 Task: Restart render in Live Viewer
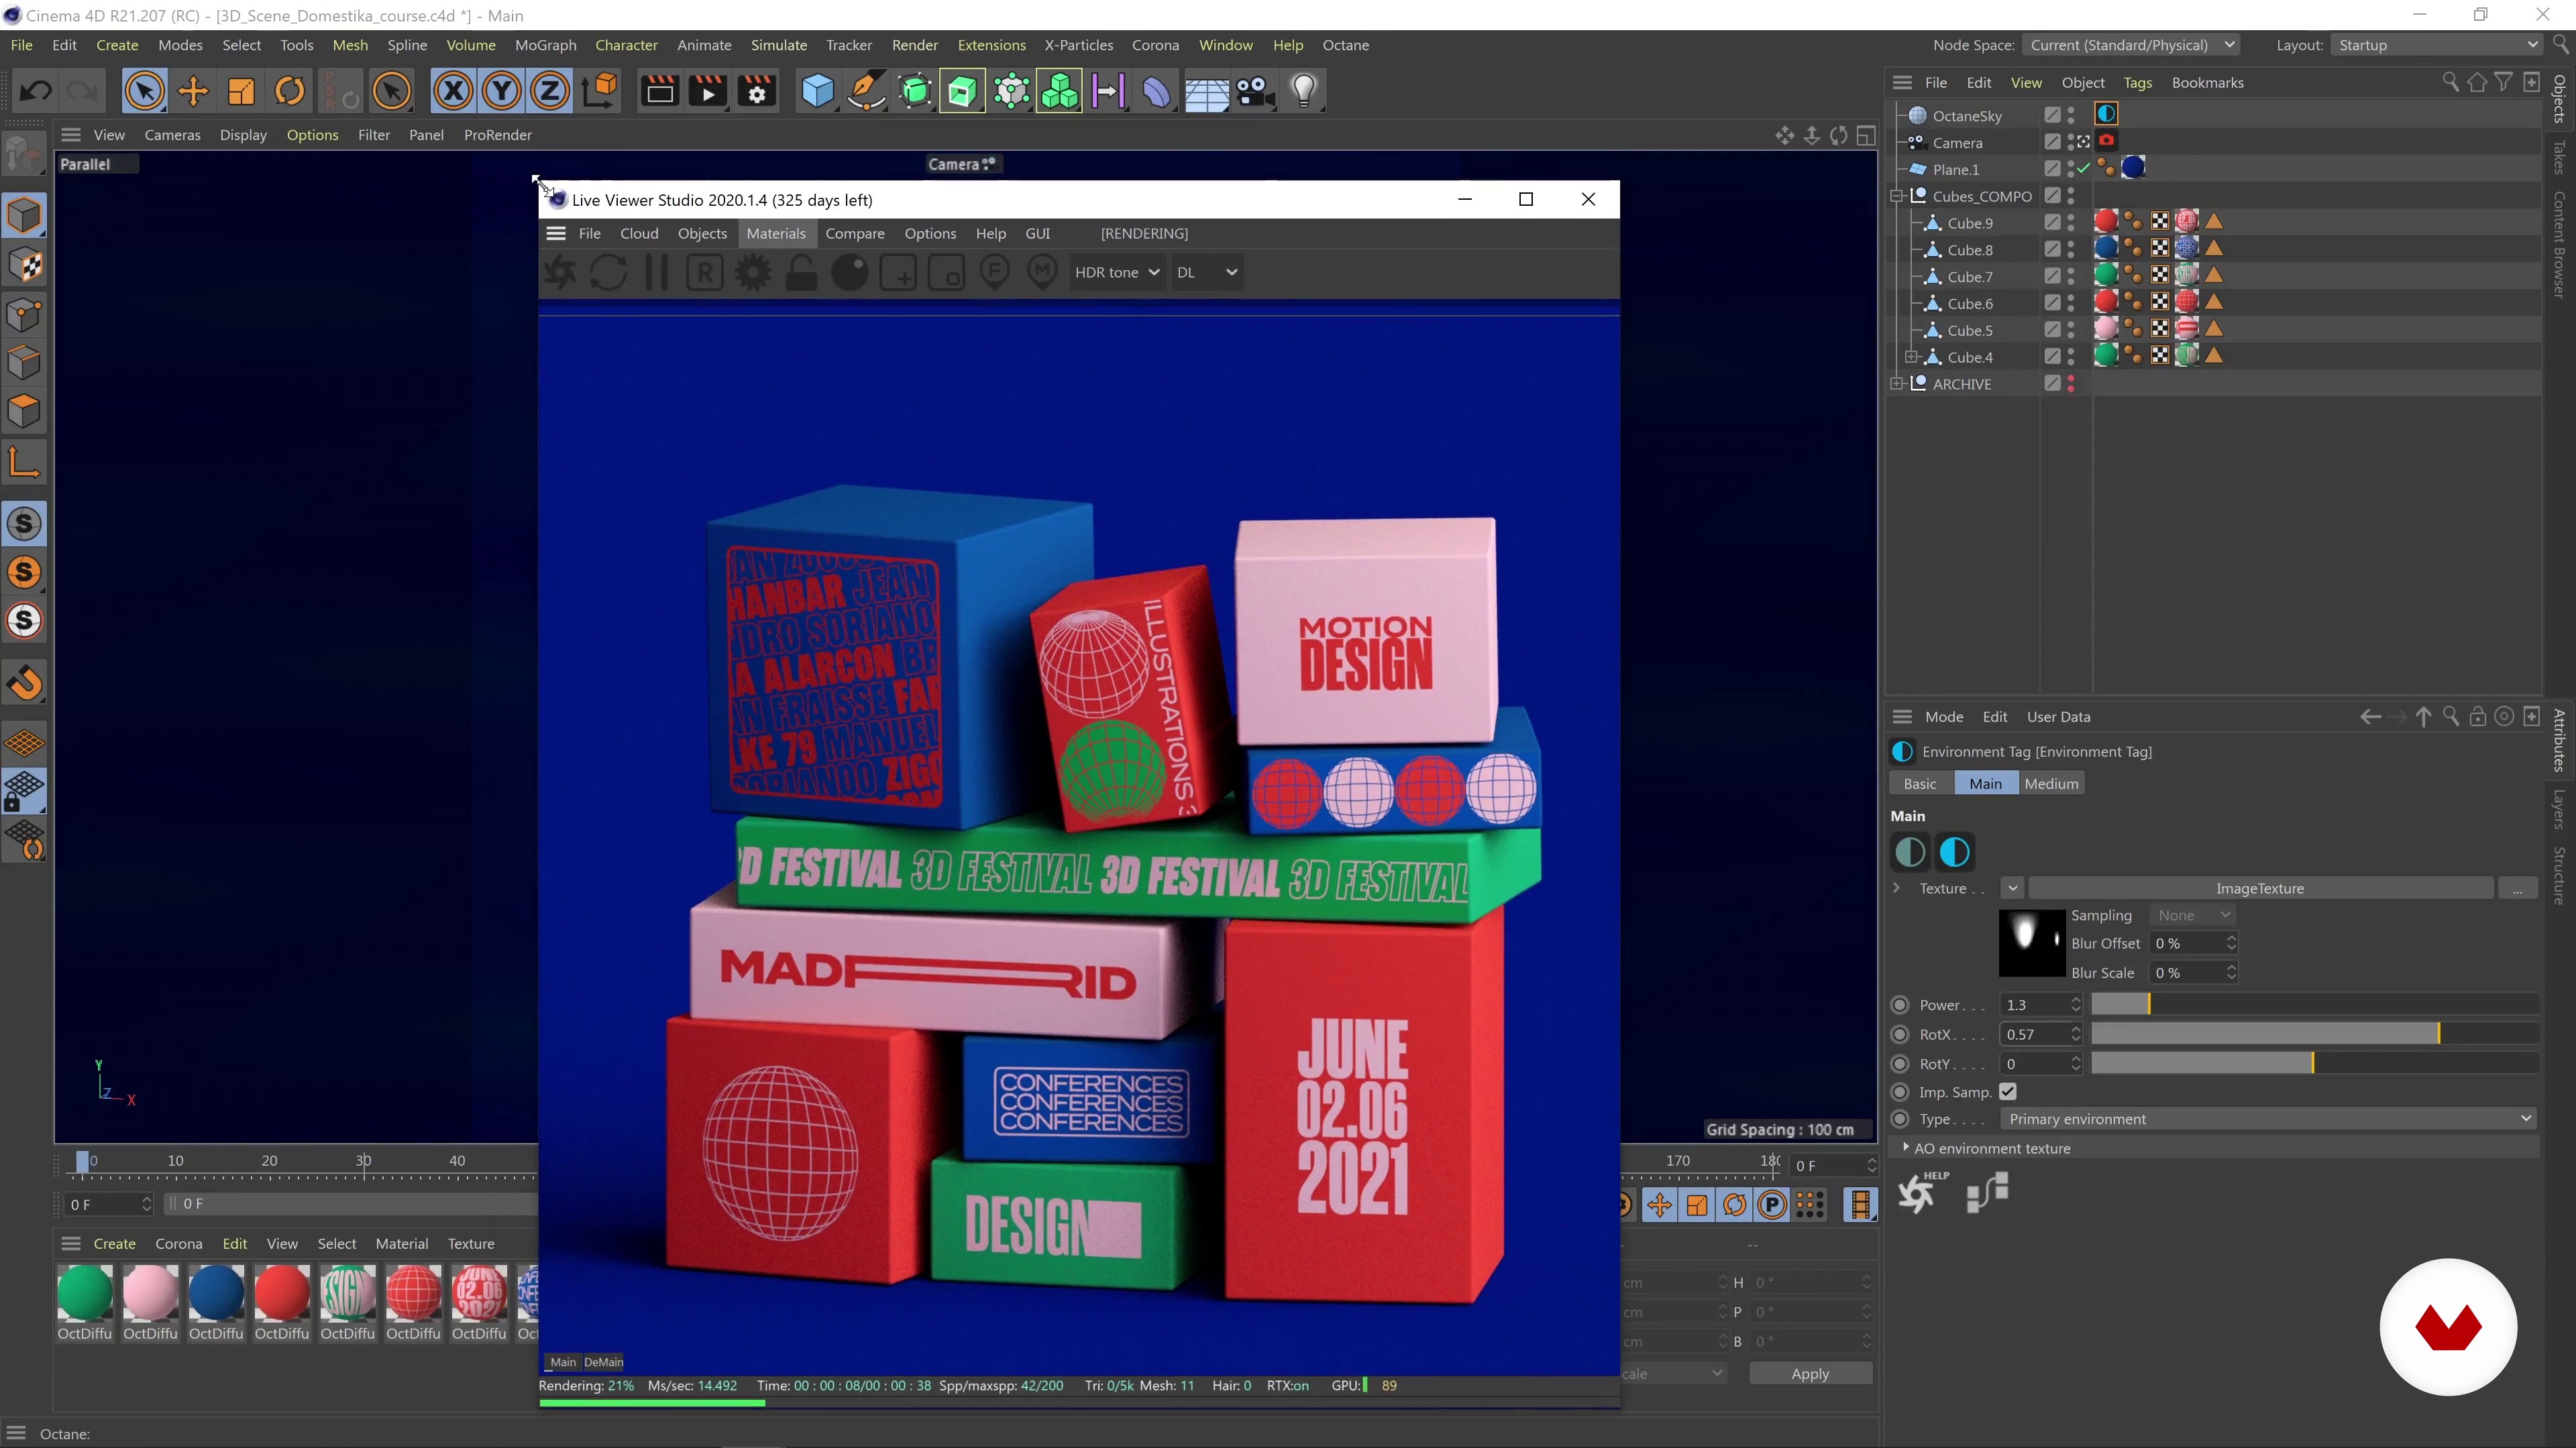[x=608, y=273]
